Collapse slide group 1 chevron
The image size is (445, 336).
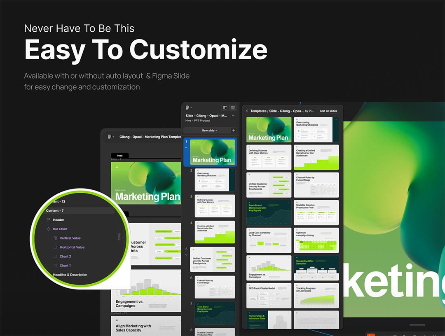coord(186,147)
